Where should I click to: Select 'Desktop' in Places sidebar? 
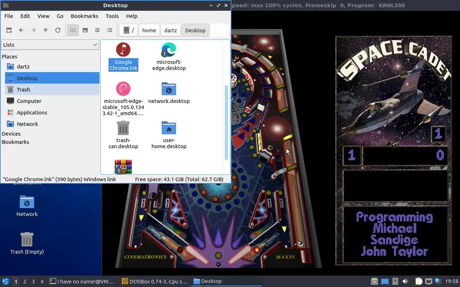click(52, 78)
